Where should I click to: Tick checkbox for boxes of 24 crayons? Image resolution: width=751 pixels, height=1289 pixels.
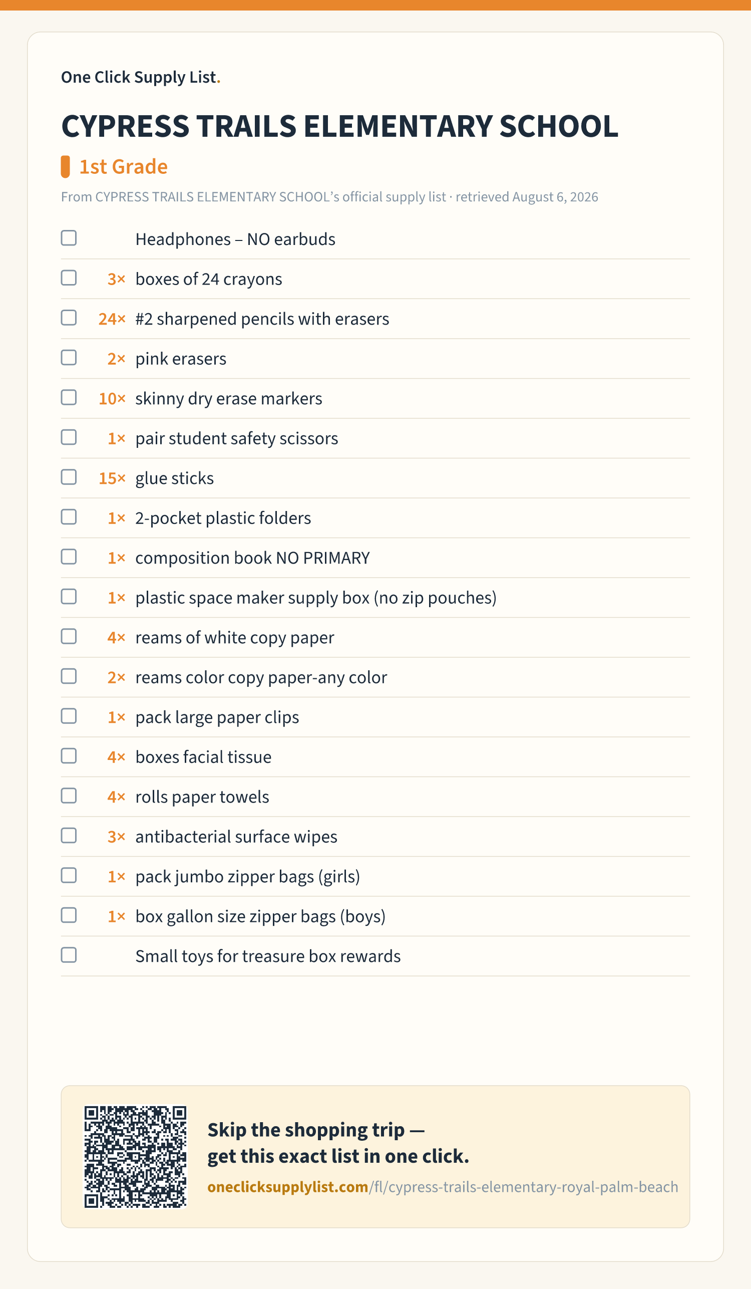[x=69, y=278]
